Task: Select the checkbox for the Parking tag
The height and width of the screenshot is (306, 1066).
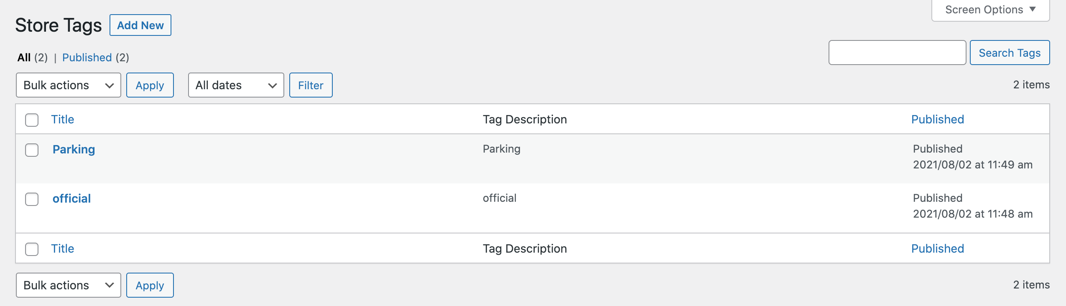Action: tap(32, 150)
